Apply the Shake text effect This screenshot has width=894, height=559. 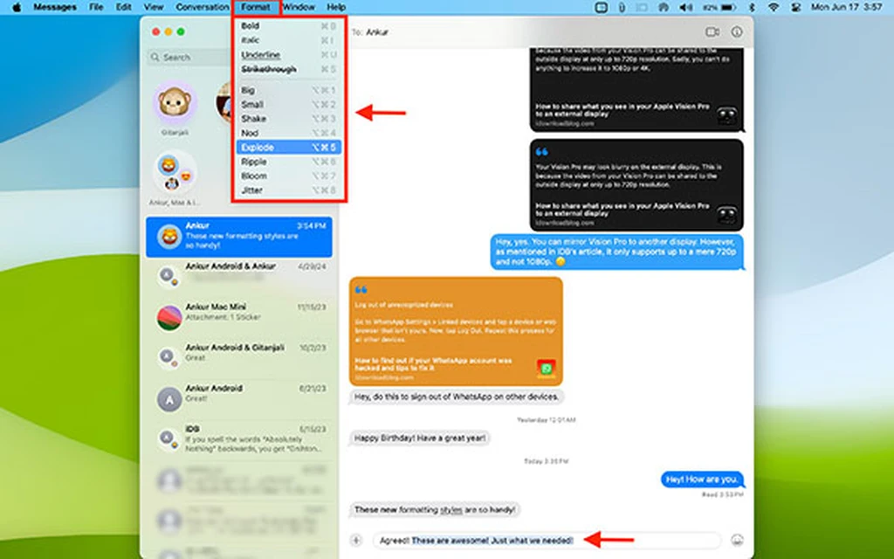click(288, 119)
